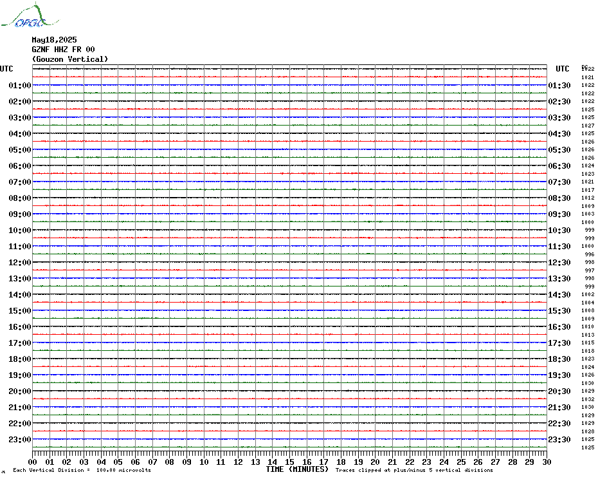Click the value 1013 in the right column
The height and width of the screenshot is (479, 598).
click(x=588, y=335)
